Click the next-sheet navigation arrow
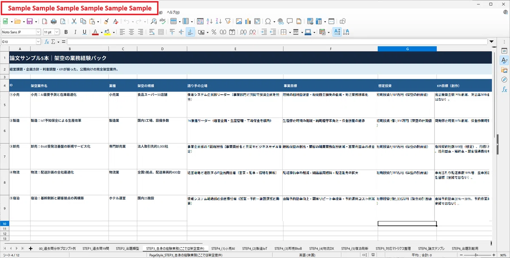This screenshot has width=510, height=258. click(x=17, y=248)
